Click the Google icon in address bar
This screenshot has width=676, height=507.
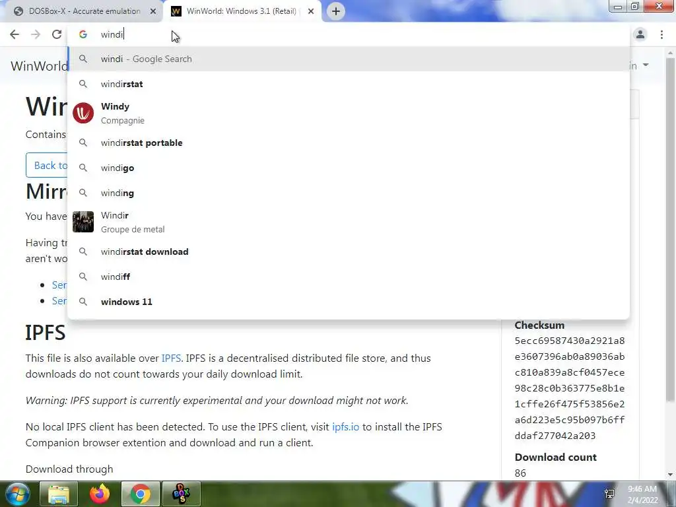pyautogui.click(x=83, y=34)
